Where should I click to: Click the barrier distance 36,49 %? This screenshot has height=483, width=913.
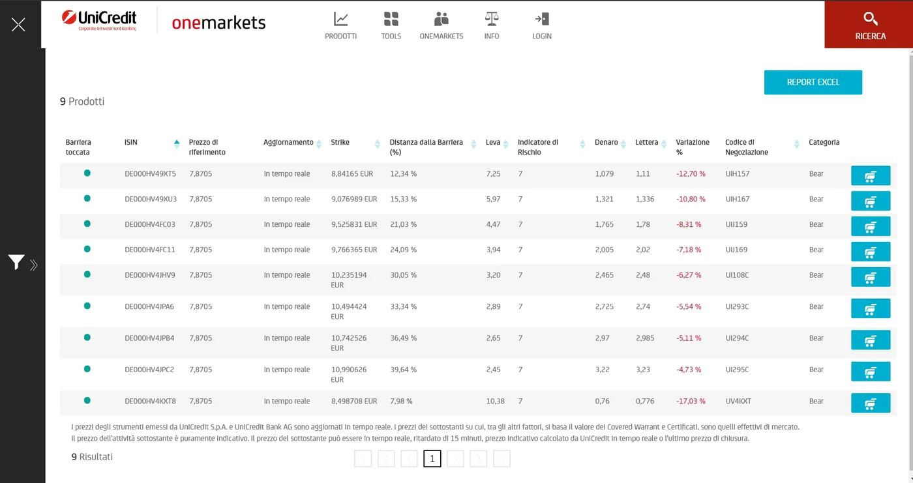(403, 338)
